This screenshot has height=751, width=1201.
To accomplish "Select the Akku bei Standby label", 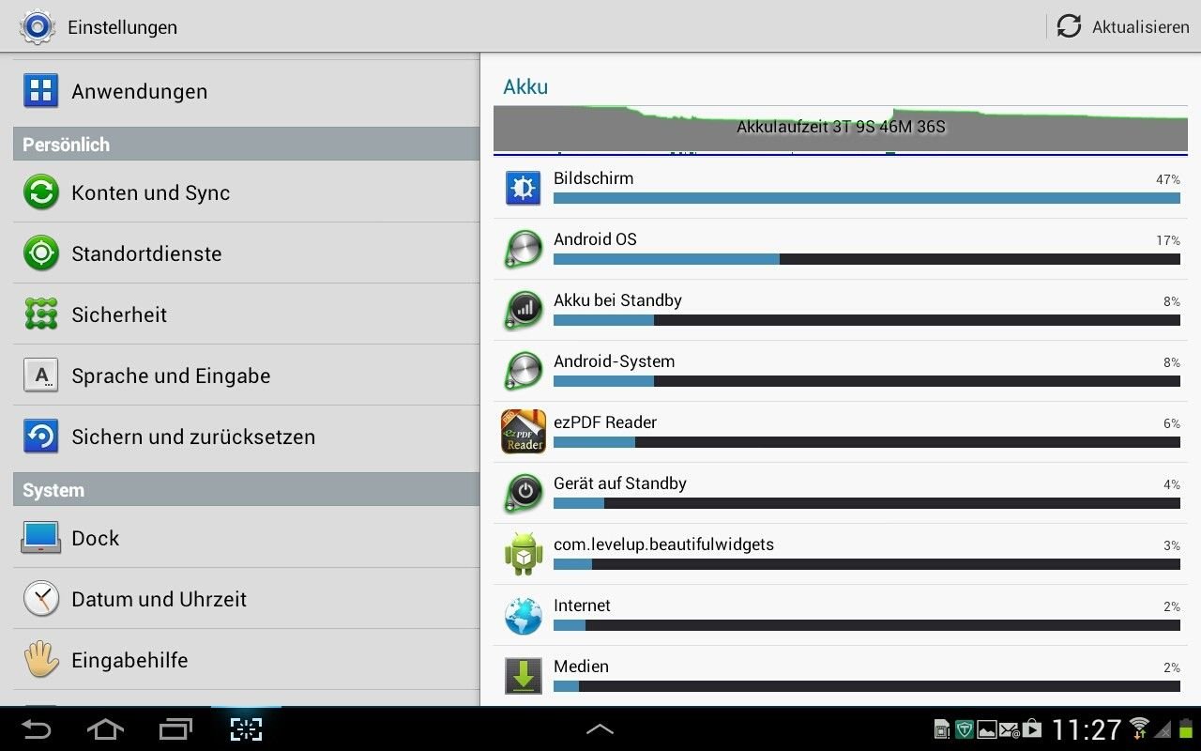I will click(617, 300).
